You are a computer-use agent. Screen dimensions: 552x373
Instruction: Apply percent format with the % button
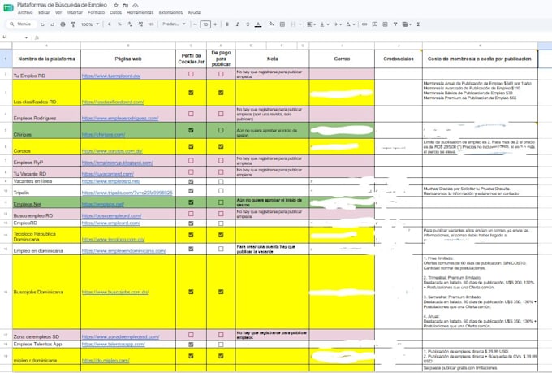point(119,24)
